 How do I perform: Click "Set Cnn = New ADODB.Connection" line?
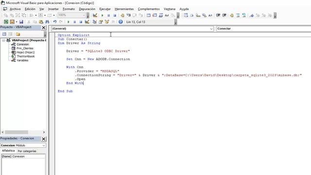pyautogui.click(x=98, y=59)
